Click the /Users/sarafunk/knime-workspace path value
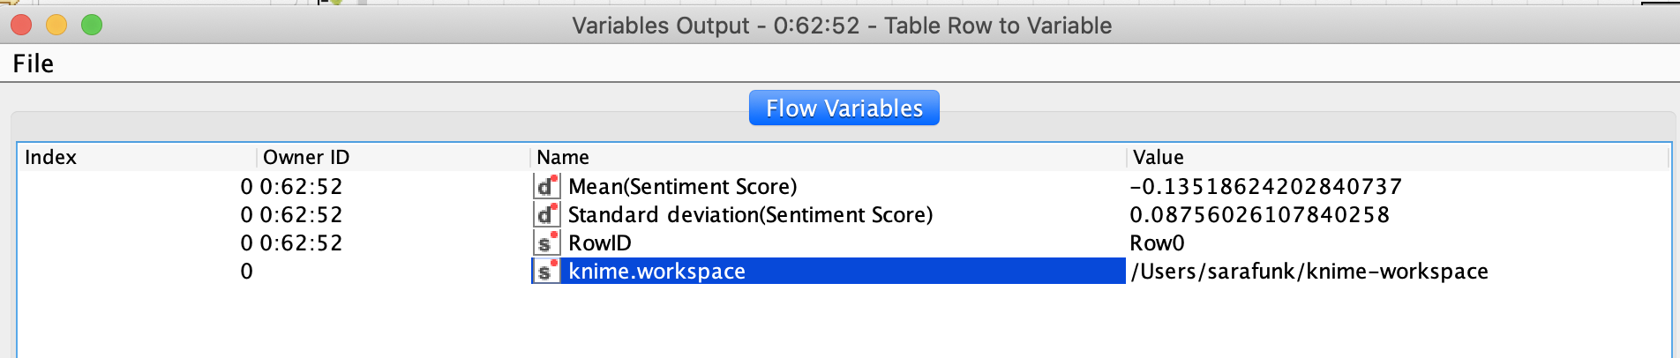The height and width of the screenshot is (358, 1680). [1309, 271]
